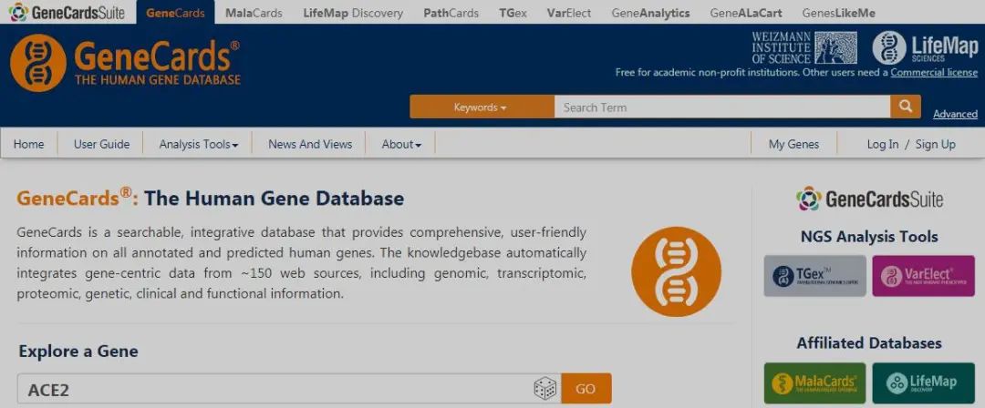Open News And Views
Image resolution: width=985 pixels, height=408 pixels.
310,145
